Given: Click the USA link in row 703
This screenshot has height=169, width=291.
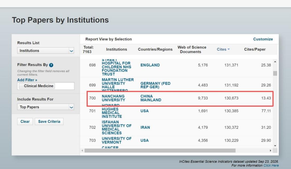Looking at the screenshot, I should click(144, 140).
